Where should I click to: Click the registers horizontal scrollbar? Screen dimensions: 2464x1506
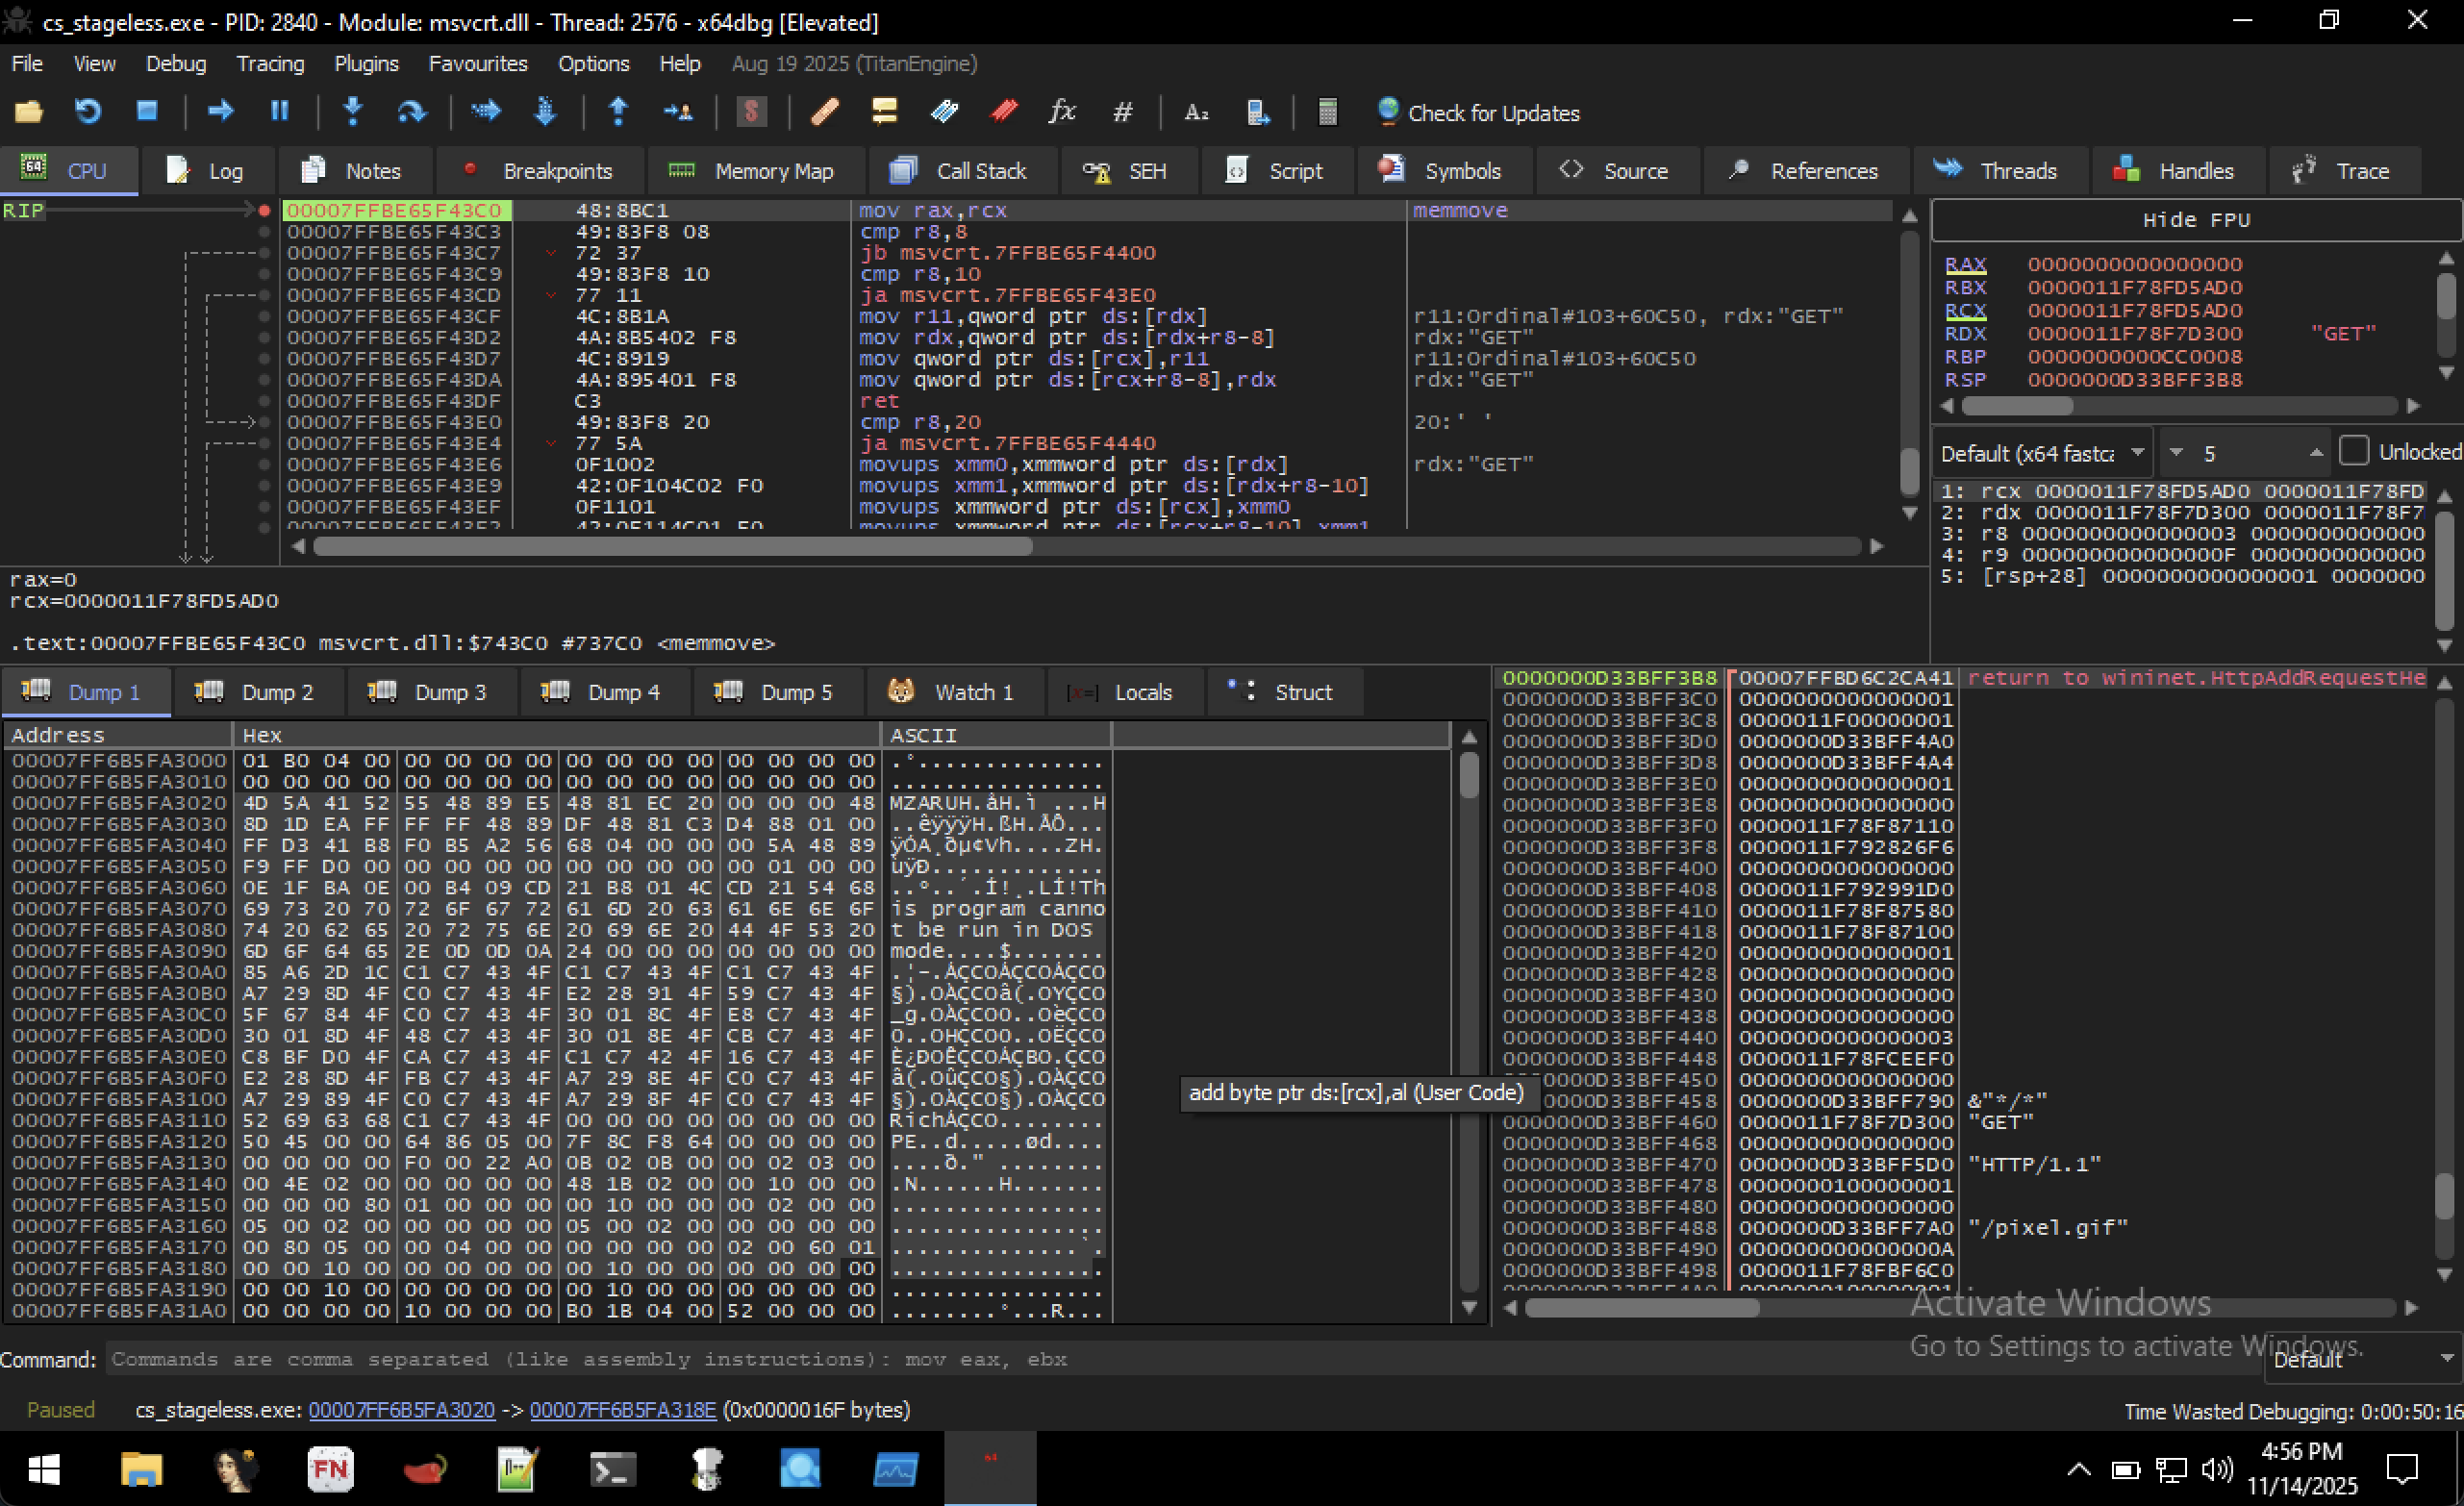click(x=2179, y=406)
